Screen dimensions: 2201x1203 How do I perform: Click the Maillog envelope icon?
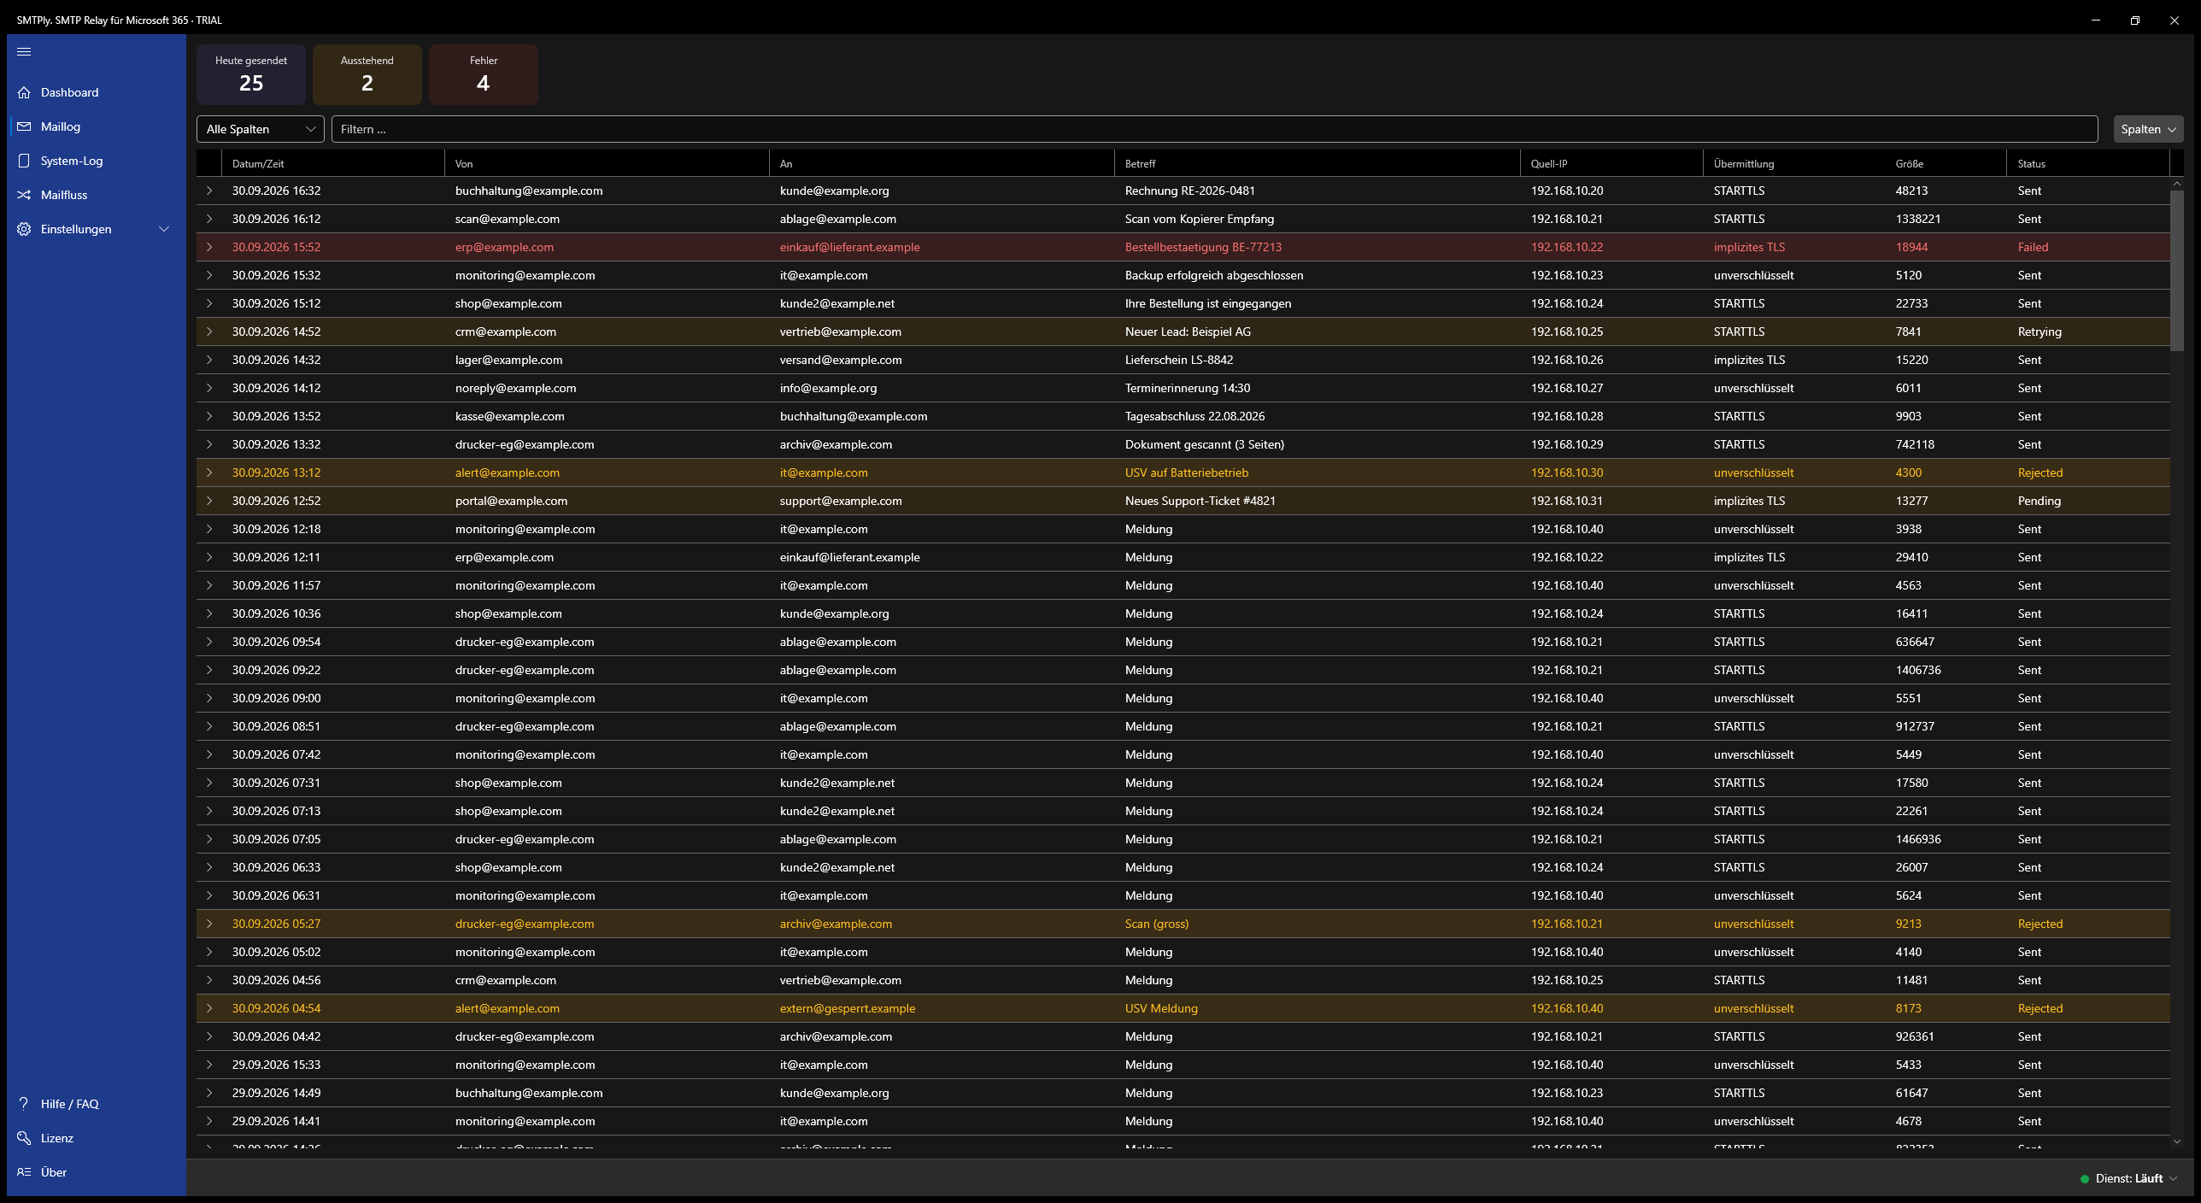click(x=24, y=126)
